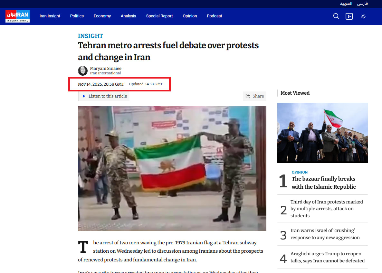Open 'The bazaar finally breaks' opinion article
382x273 pixels.
pos(323,183)
